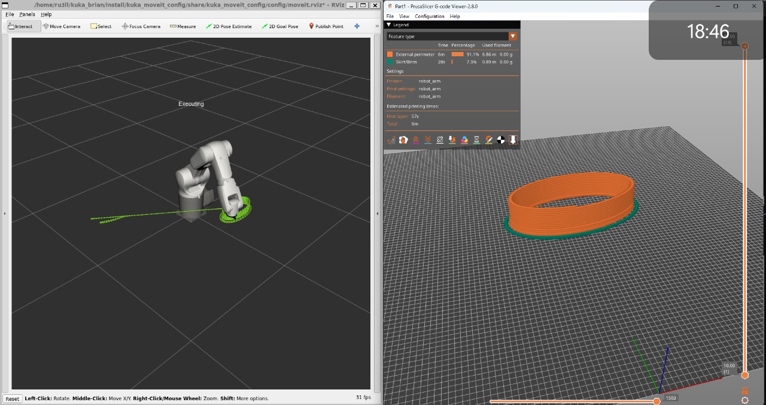This screenshot has height=405, width=766.
Task: Click the Skirt/Brim legend label
Action: (406, 62)
